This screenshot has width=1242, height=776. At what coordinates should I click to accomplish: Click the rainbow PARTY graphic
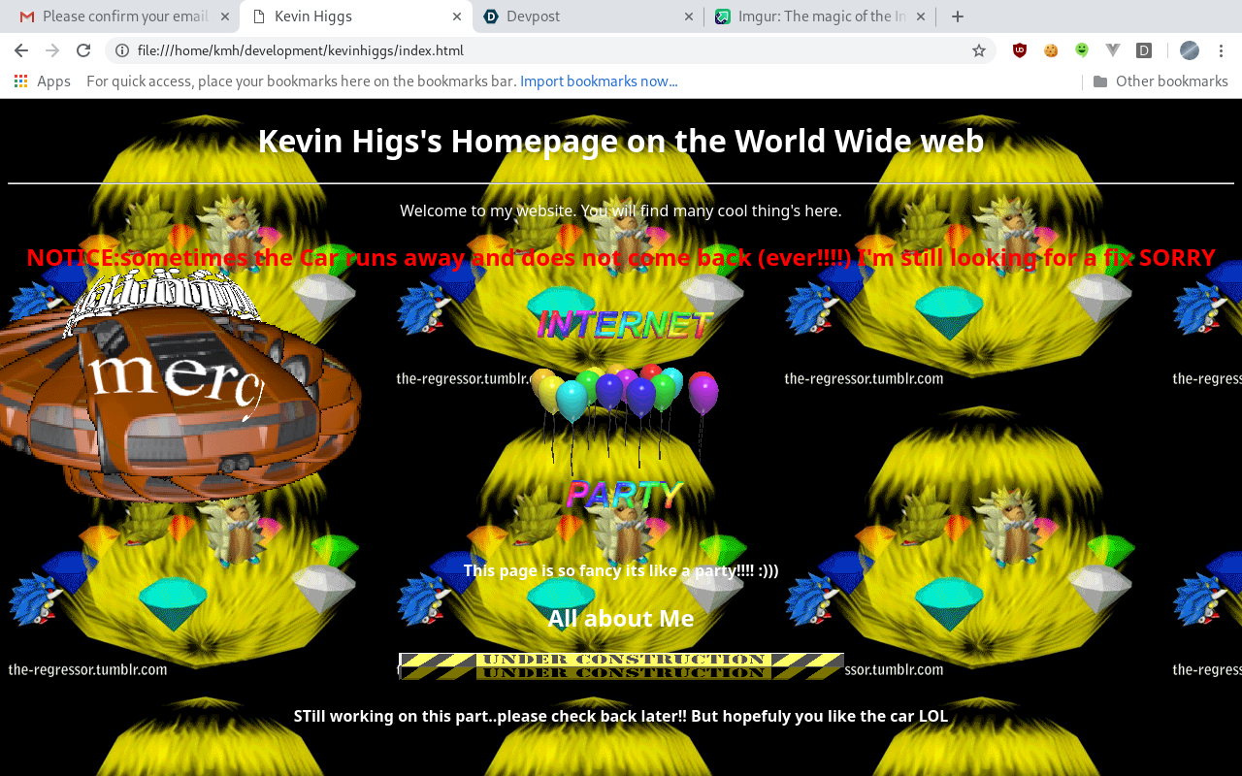[624, 495]
